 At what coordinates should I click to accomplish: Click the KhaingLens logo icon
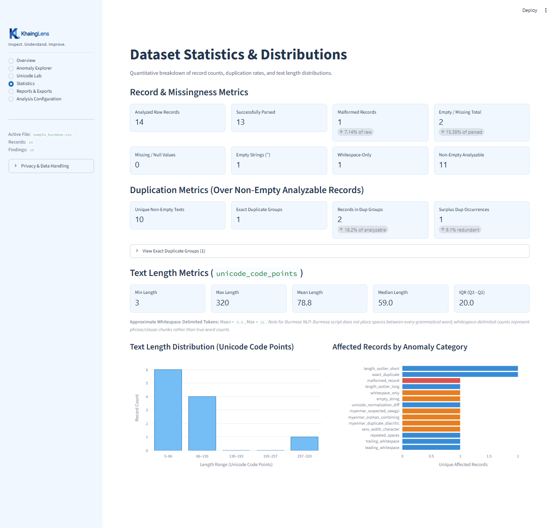pyautogui.click(x=14, y=34)
